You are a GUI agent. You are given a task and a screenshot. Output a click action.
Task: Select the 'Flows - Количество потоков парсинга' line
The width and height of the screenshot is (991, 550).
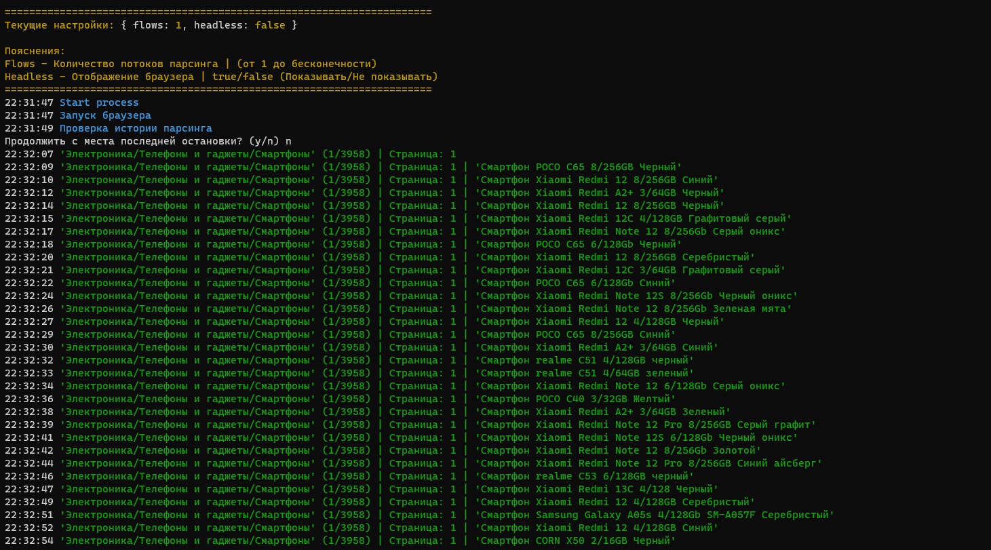[191, 64]
